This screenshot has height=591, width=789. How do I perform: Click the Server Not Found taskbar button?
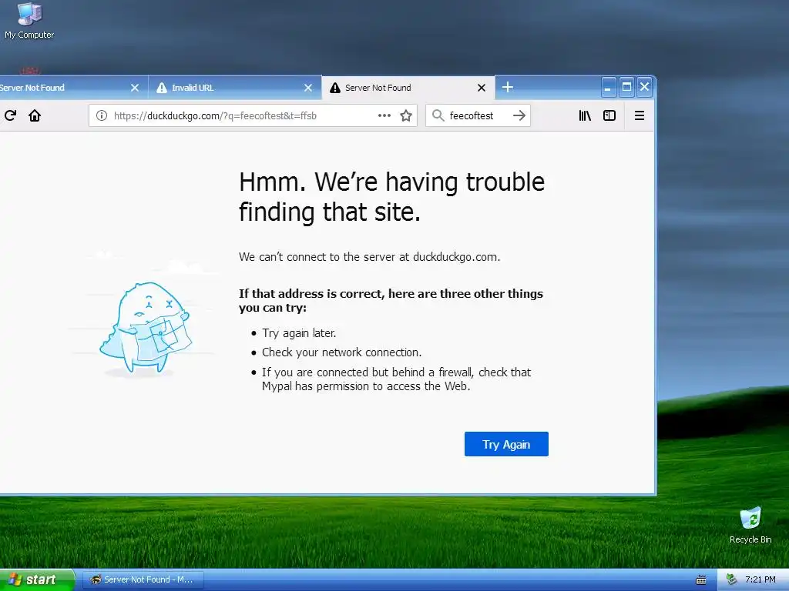tap(143, 579)
